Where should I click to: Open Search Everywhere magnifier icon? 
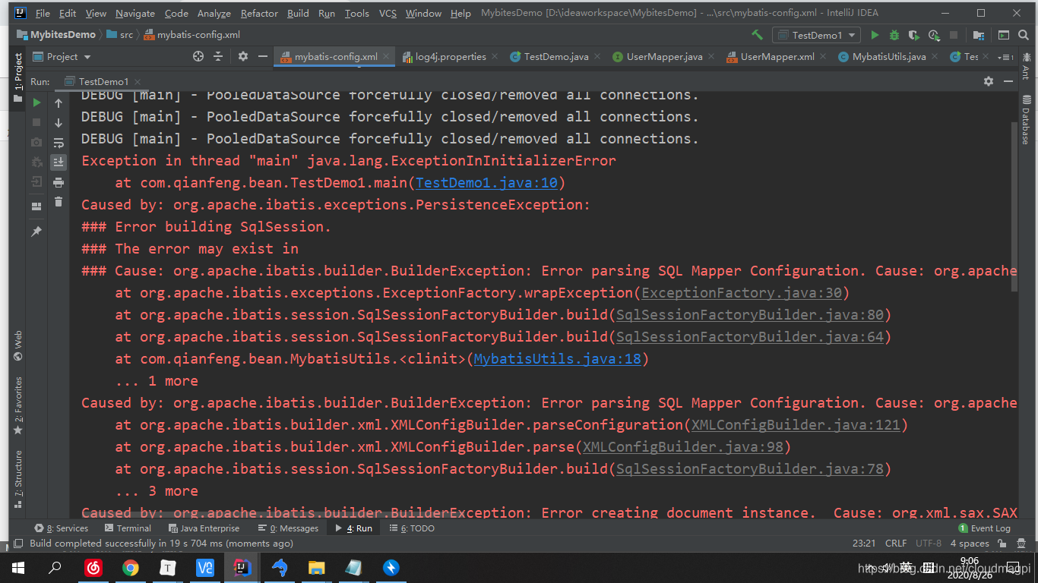(1024, 35)
